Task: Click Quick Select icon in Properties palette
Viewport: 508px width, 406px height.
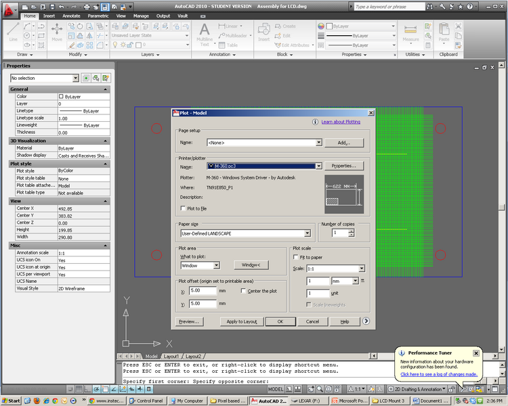Action: pyautogui.click(x=106, y=78)
